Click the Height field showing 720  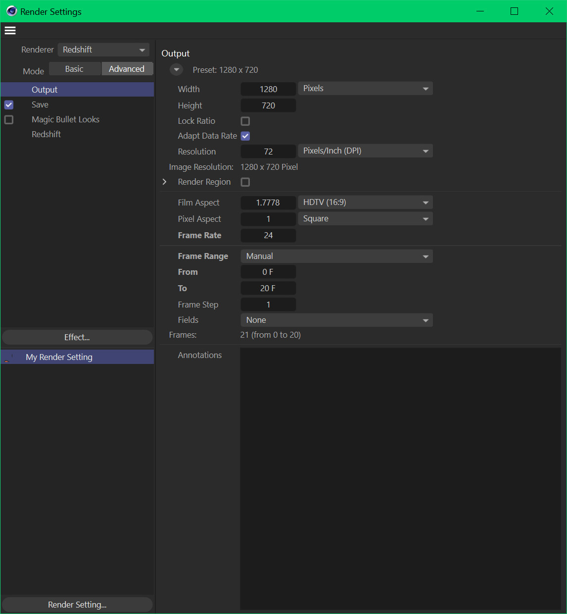268,105
